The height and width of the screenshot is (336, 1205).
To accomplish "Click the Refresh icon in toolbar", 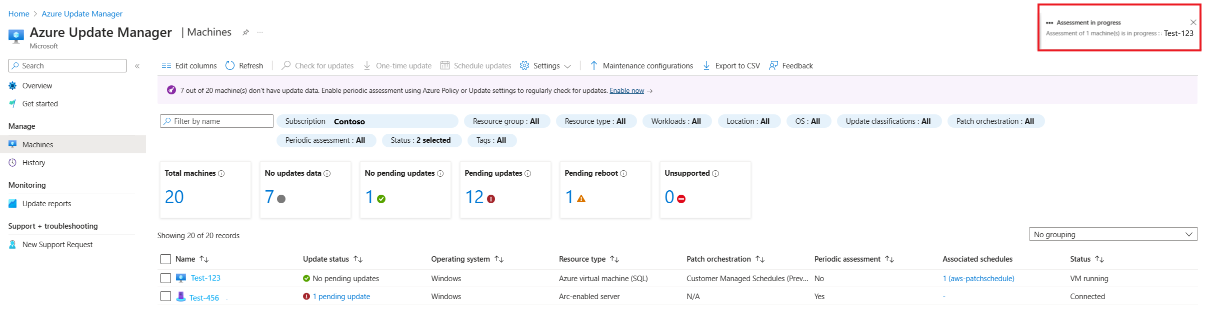I will coord(230,65).
